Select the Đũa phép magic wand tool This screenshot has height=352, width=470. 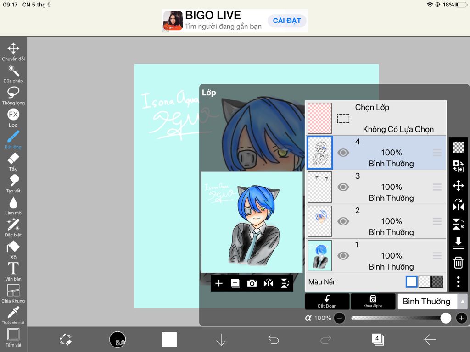point(13,74)
